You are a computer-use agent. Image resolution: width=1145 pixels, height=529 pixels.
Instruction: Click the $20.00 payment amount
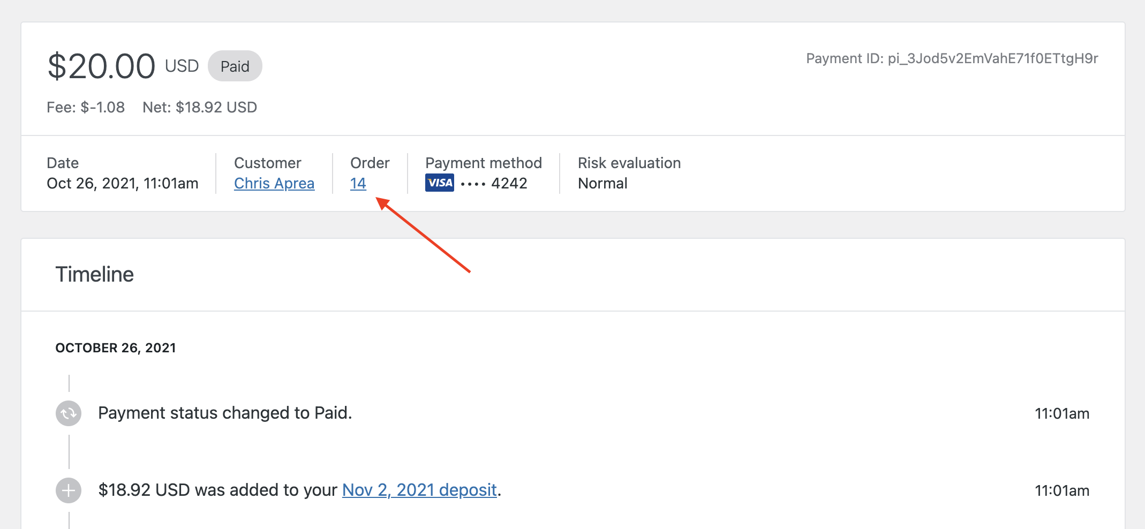pos(101,66)
